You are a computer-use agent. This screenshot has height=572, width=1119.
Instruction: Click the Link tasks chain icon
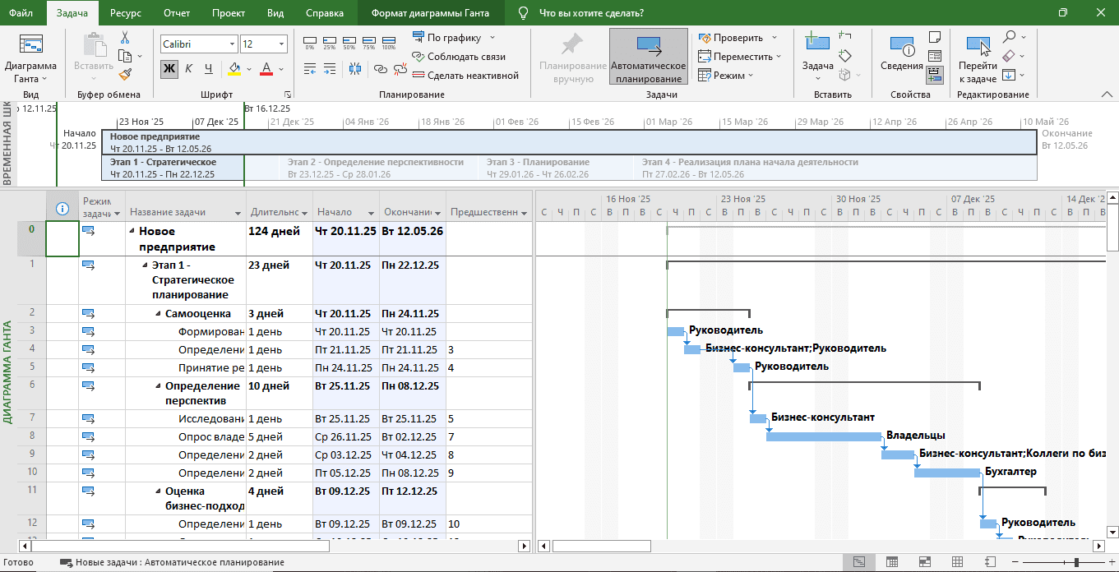tap(380, 71)
